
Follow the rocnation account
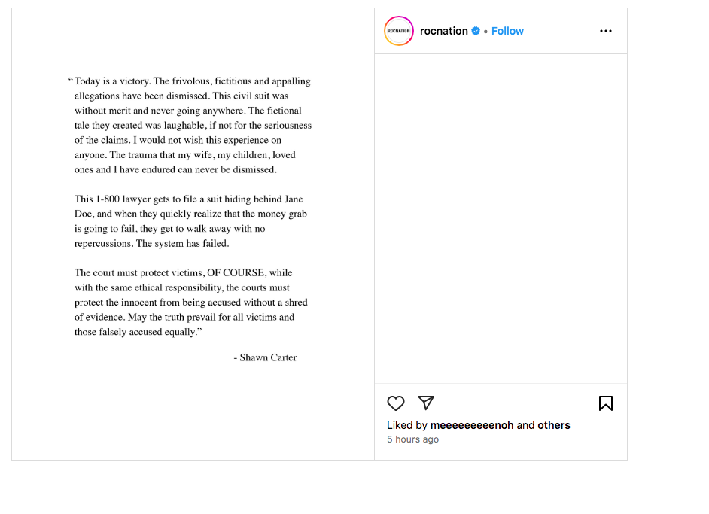tap(507, 31)
